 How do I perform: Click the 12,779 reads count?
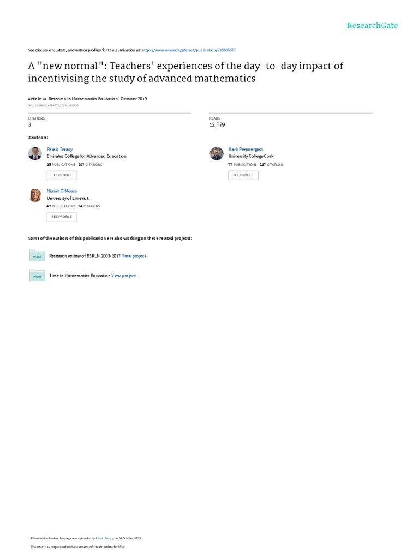(217, 125)
